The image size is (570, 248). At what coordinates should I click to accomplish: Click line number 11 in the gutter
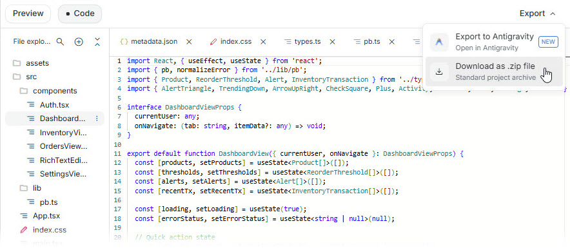pyautogui.click(x=117, y=153)
